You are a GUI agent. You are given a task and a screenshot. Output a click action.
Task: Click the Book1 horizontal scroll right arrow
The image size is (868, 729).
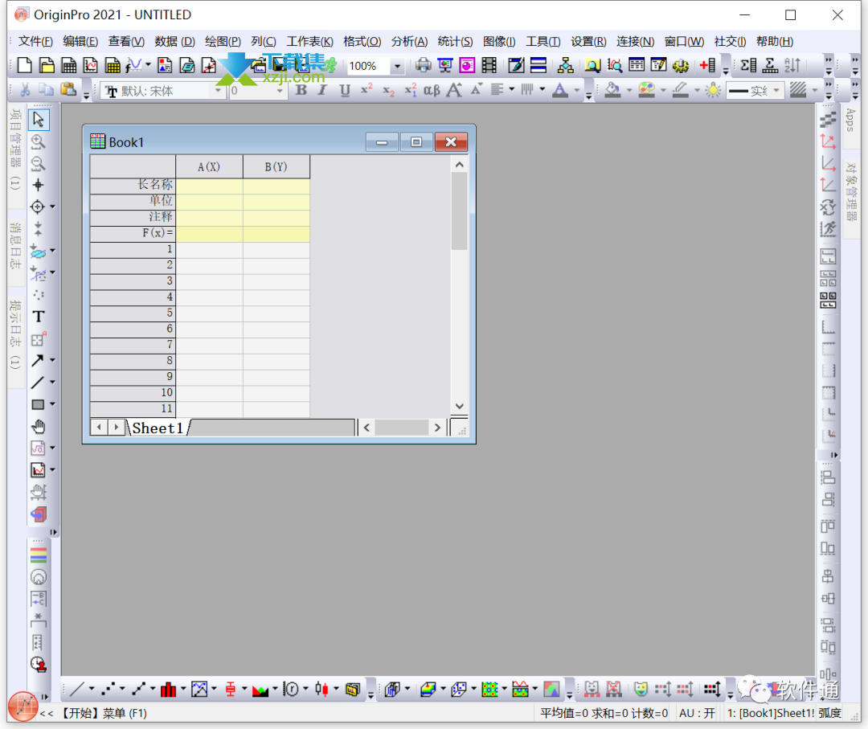click(437, 428)
